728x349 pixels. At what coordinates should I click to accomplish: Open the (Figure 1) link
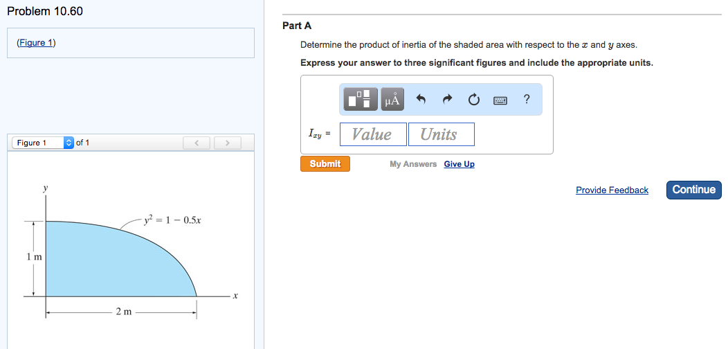[36, 43]
